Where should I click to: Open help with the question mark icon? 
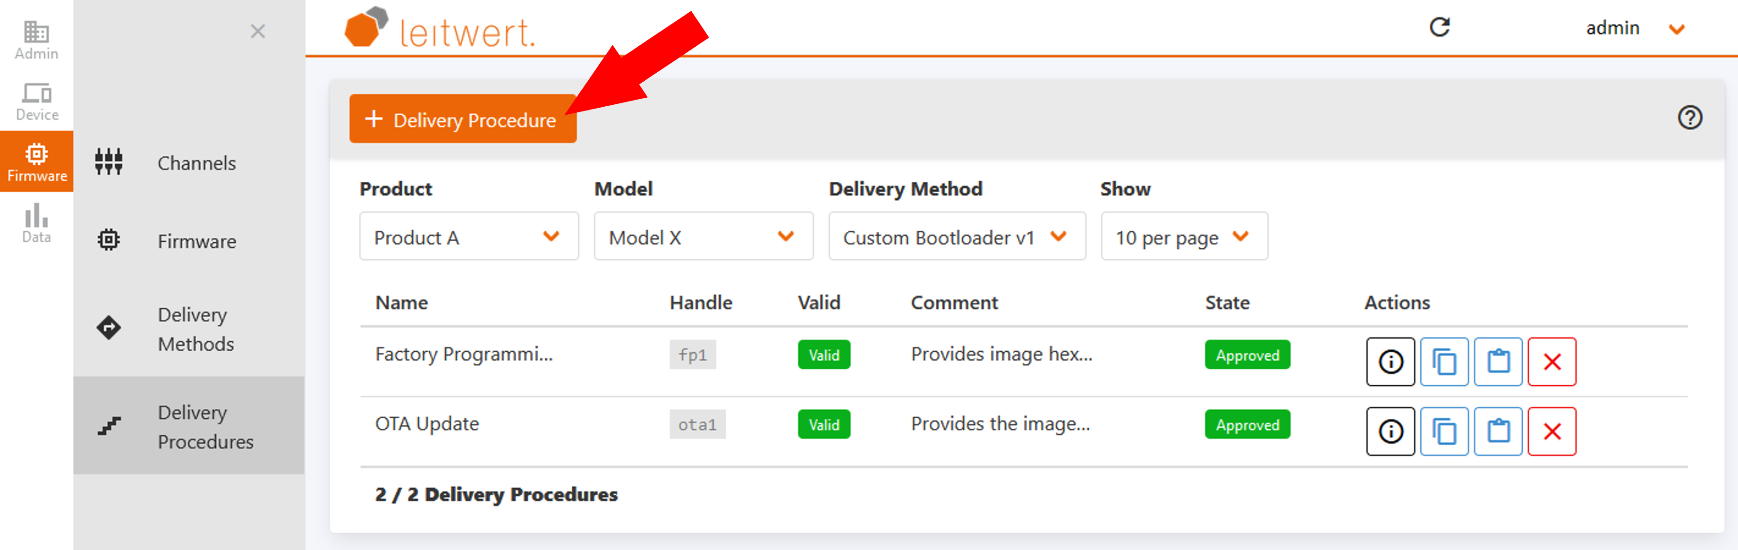pos(1690,118)
